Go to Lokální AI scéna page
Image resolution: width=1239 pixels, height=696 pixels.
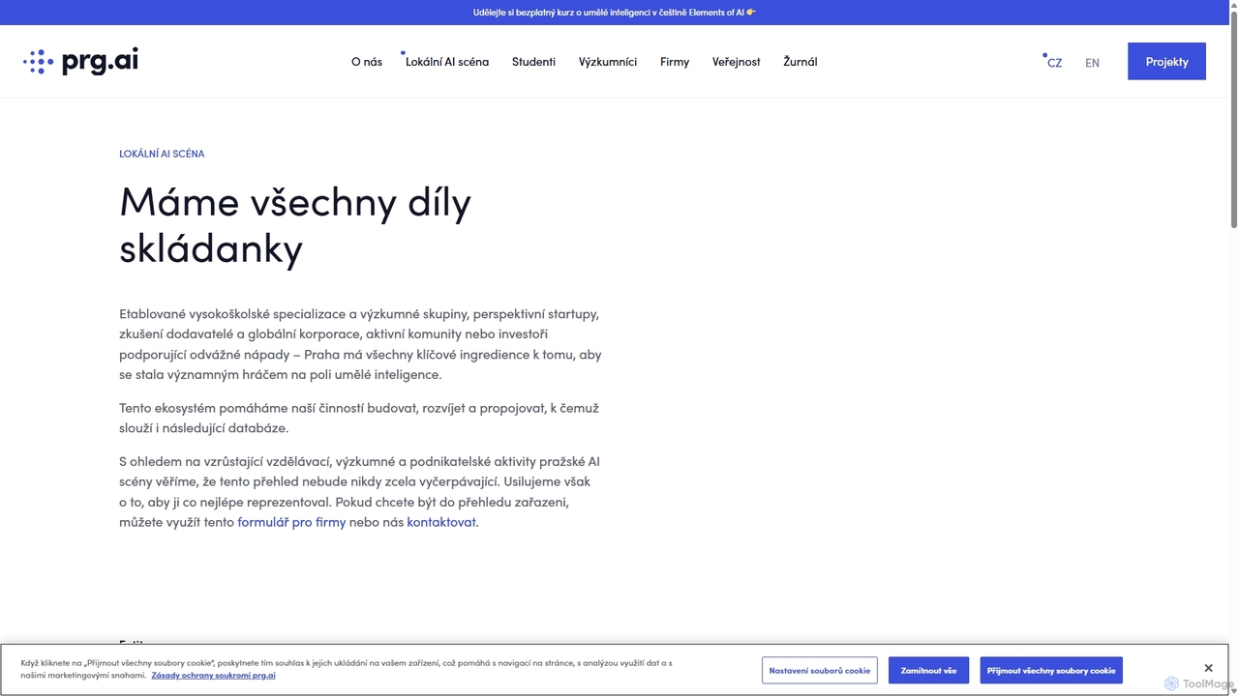447,62
